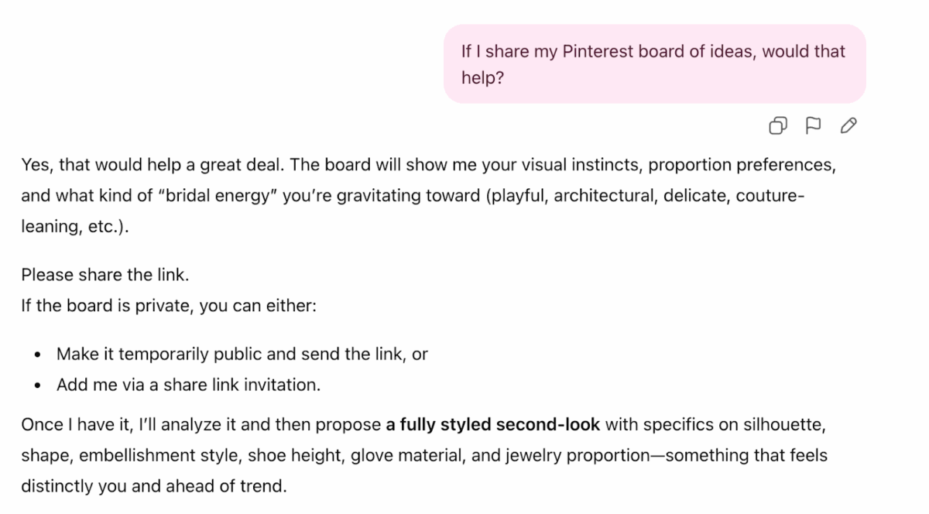
Task: Select bullet "Add me via a share link invitation"
Action: click(188, 385)
